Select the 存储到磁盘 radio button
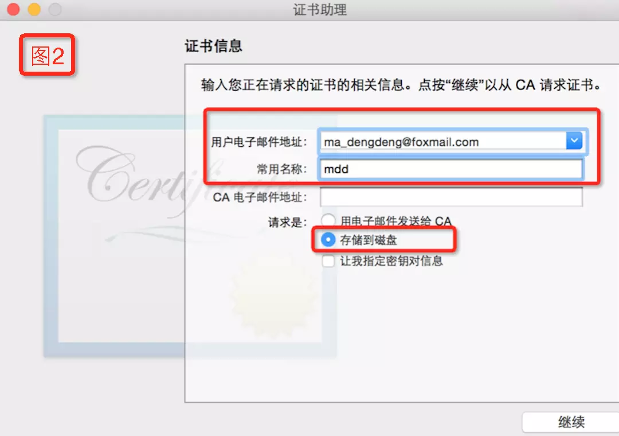Image resolution: width=619 pixels, height=436 pixels. [x=328, y=240]
